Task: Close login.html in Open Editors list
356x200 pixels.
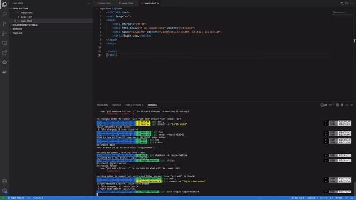Action: pos(15,21)
